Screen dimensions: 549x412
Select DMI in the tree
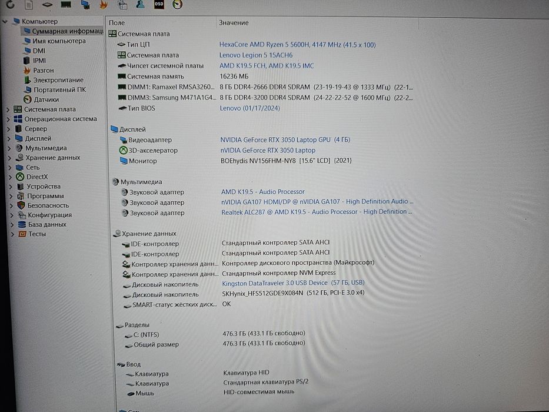pos(39,51)
